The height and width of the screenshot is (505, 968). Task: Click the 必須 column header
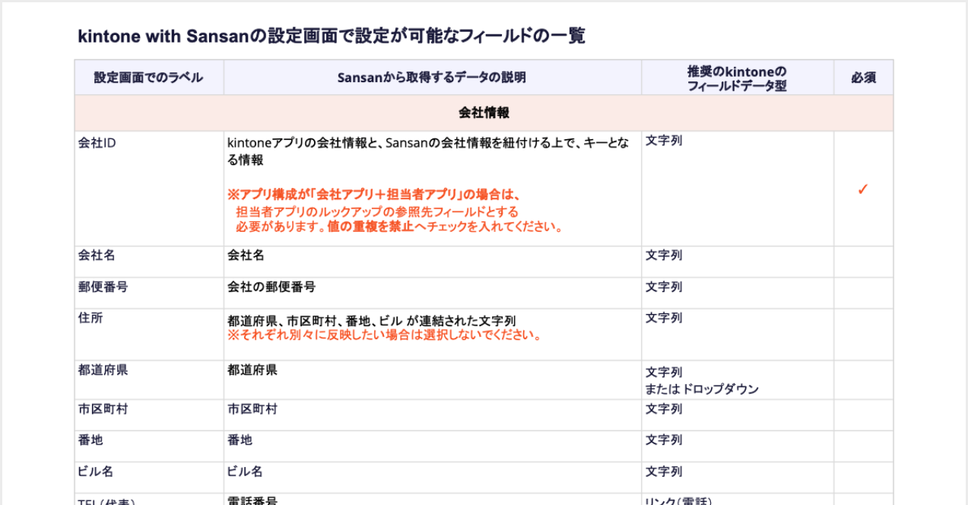pyautogui.click(x=863, y=78)
